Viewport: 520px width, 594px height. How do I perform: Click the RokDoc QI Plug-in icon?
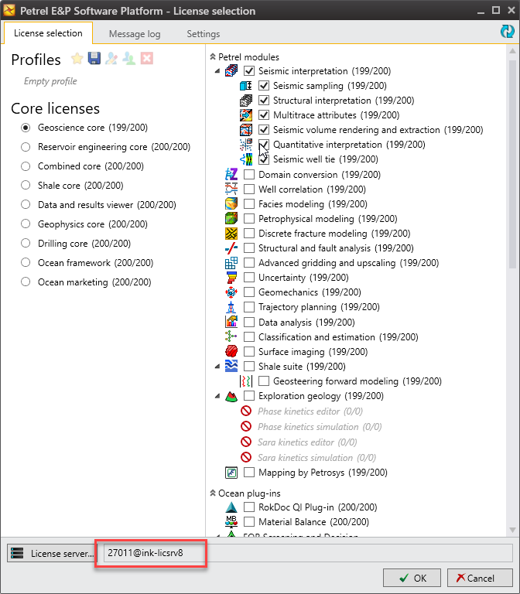pyautogui.click(x=231, y=507)
